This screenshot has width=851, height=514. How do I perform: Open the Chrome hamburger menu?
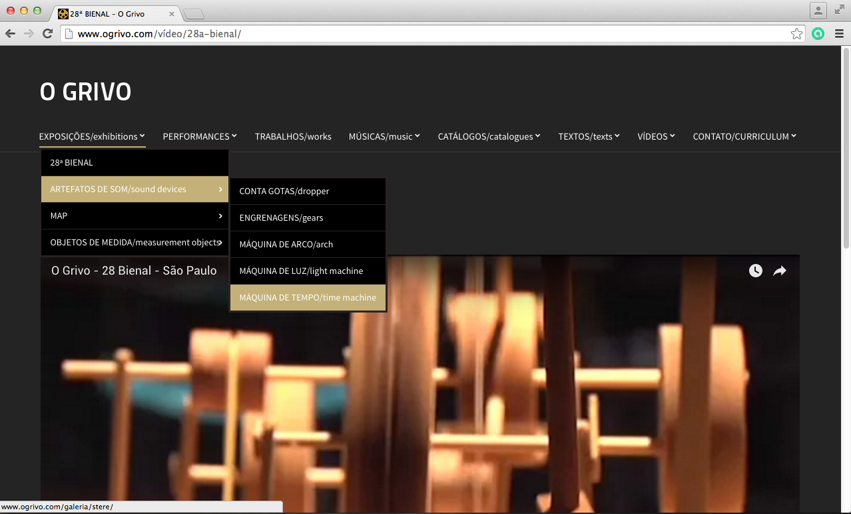point(839,34)
